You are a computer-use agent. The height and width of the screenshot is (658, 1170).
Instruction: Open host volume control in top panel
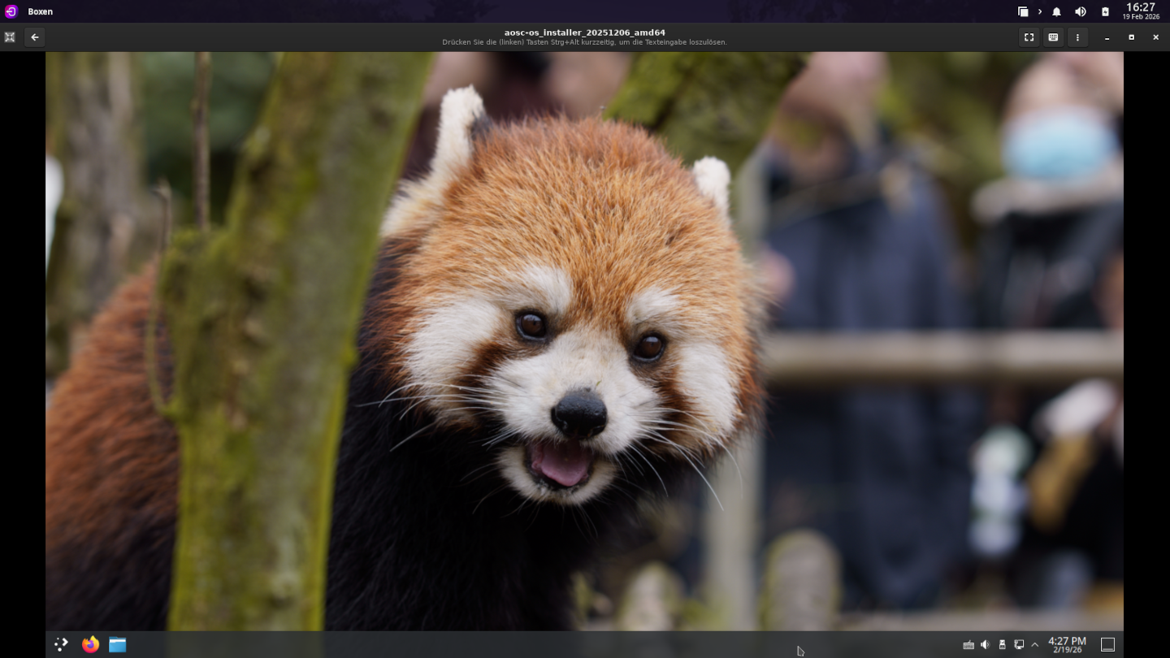(1081, 11)
